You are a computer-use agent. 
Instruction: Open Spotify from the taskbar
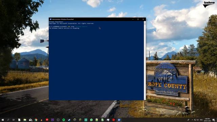pyautogui.click(x=64, y=120)
